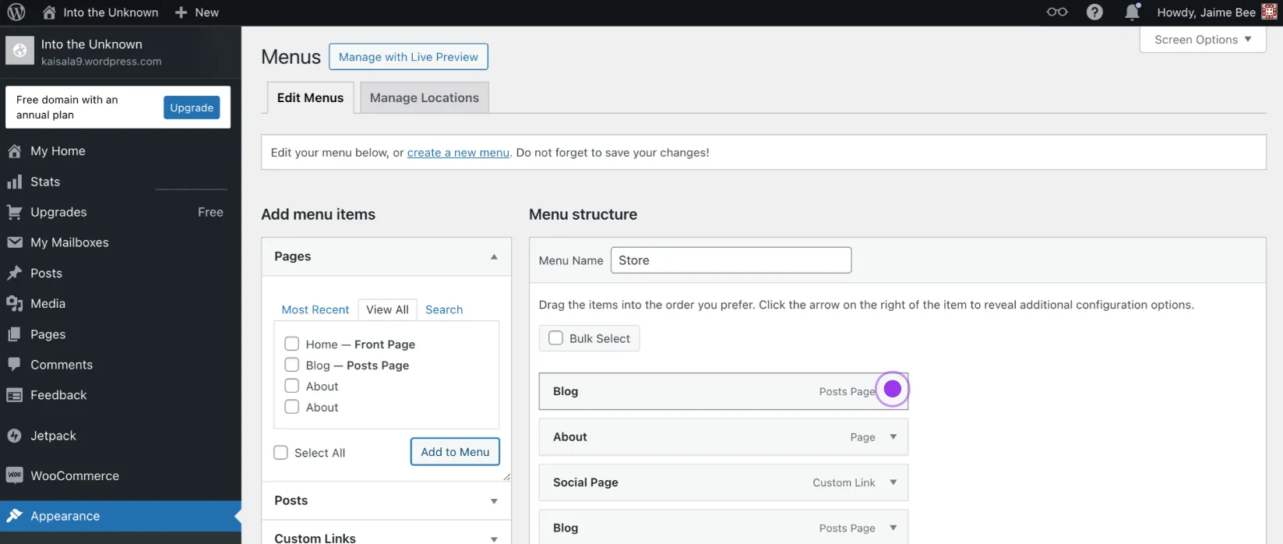Click the Media library icon
The width and height of the screenshot is (1283, 544).
[x=14, y=303]
